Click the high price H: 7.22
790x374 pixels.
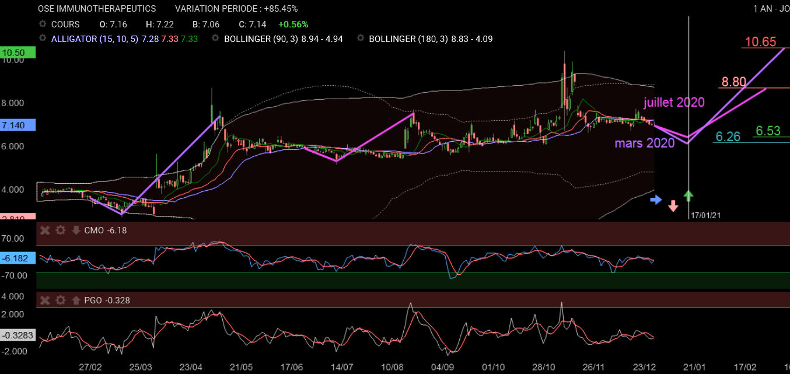click(x=159, y=25)
